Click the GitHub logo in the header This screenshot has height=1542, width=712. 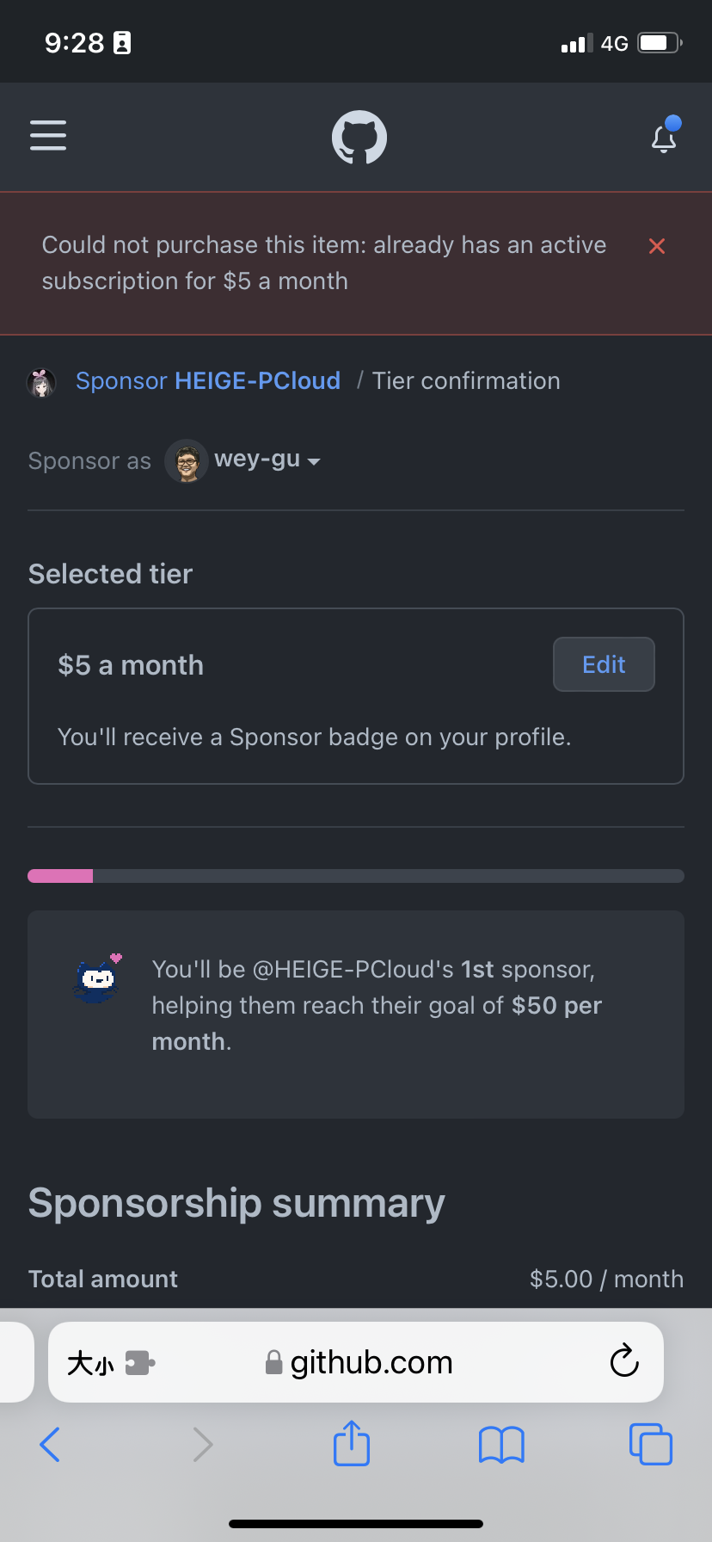[358, 136]
